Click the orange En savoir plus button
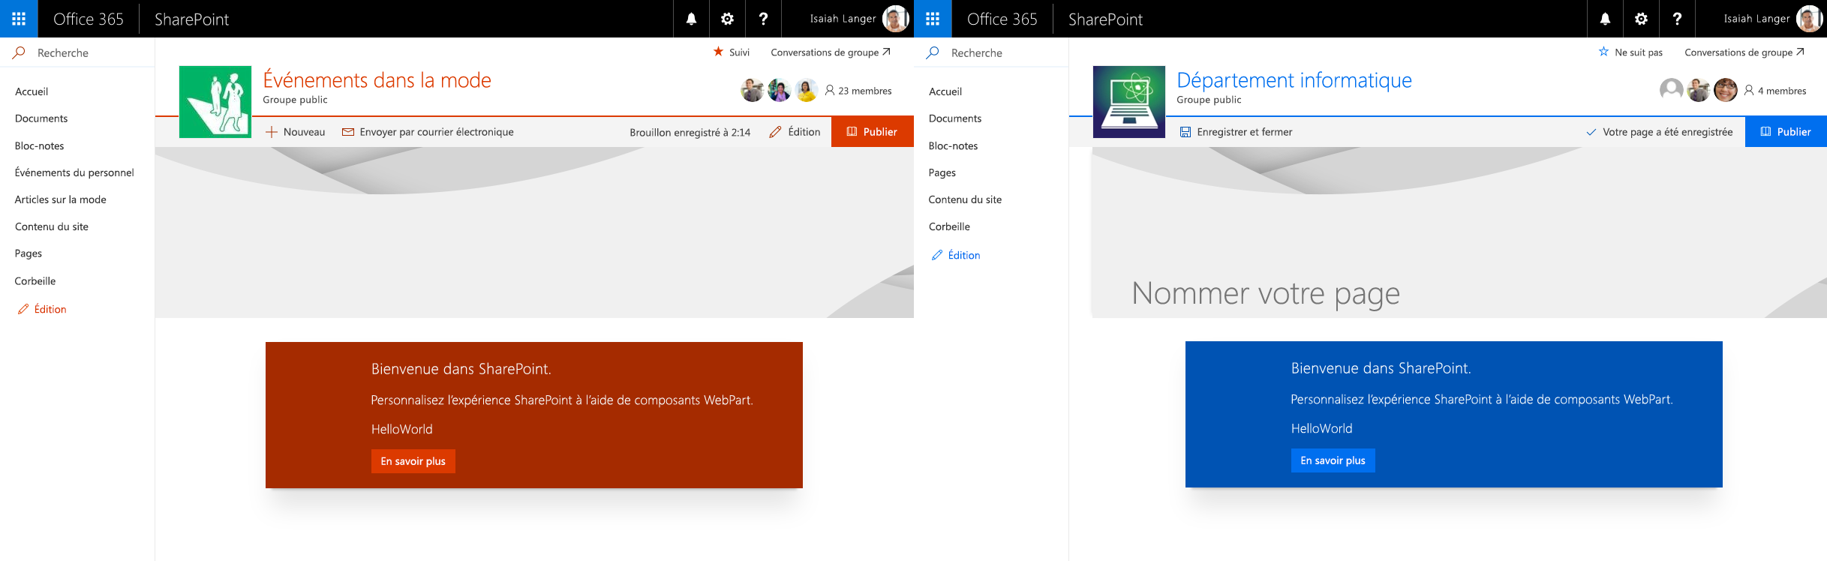This screenshot has width=1827, height=561. [413, 461]
